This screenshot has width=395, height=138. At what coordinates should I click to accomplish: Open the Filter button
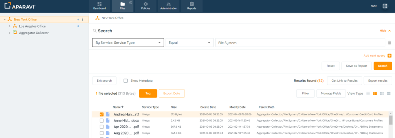[306, 94]
